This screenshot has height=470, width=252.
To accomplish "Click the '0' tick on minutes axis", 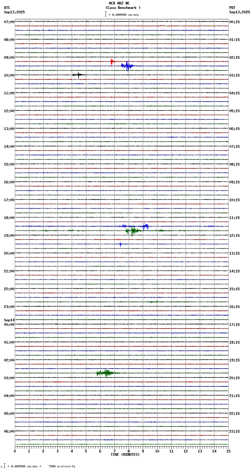I will coord(15,451).
